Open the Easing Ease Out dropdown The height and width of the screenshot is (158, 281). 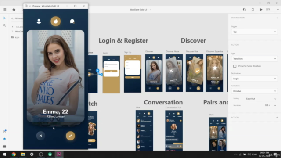tap(261, 99)
